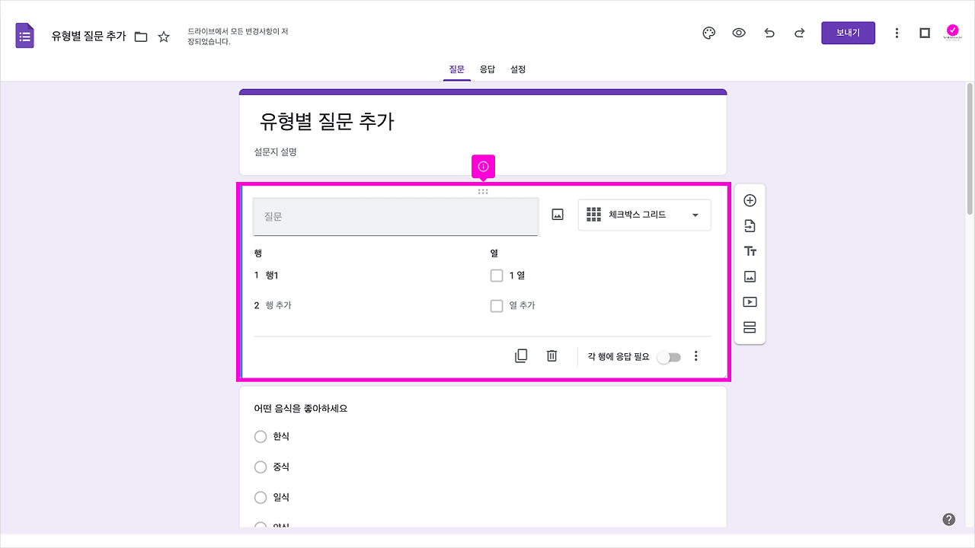975x548 pixels.
Task: Enable the 각 행에 응답 필요 toggle
Action: tap(669, 355)
